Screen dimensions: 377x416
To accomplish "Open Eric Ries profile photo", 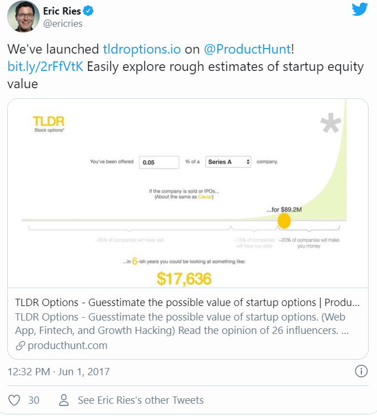I will 23,16.
